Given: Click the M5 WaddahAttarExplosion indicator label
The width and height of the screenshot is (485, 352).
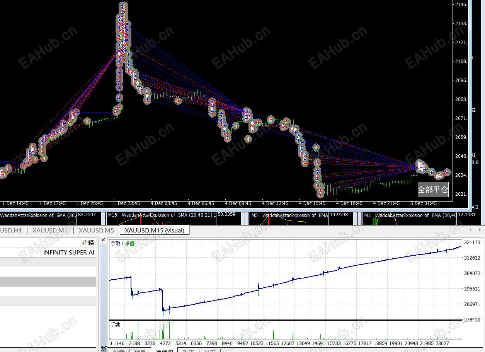Looking at the screenshot, I should 289,215.
